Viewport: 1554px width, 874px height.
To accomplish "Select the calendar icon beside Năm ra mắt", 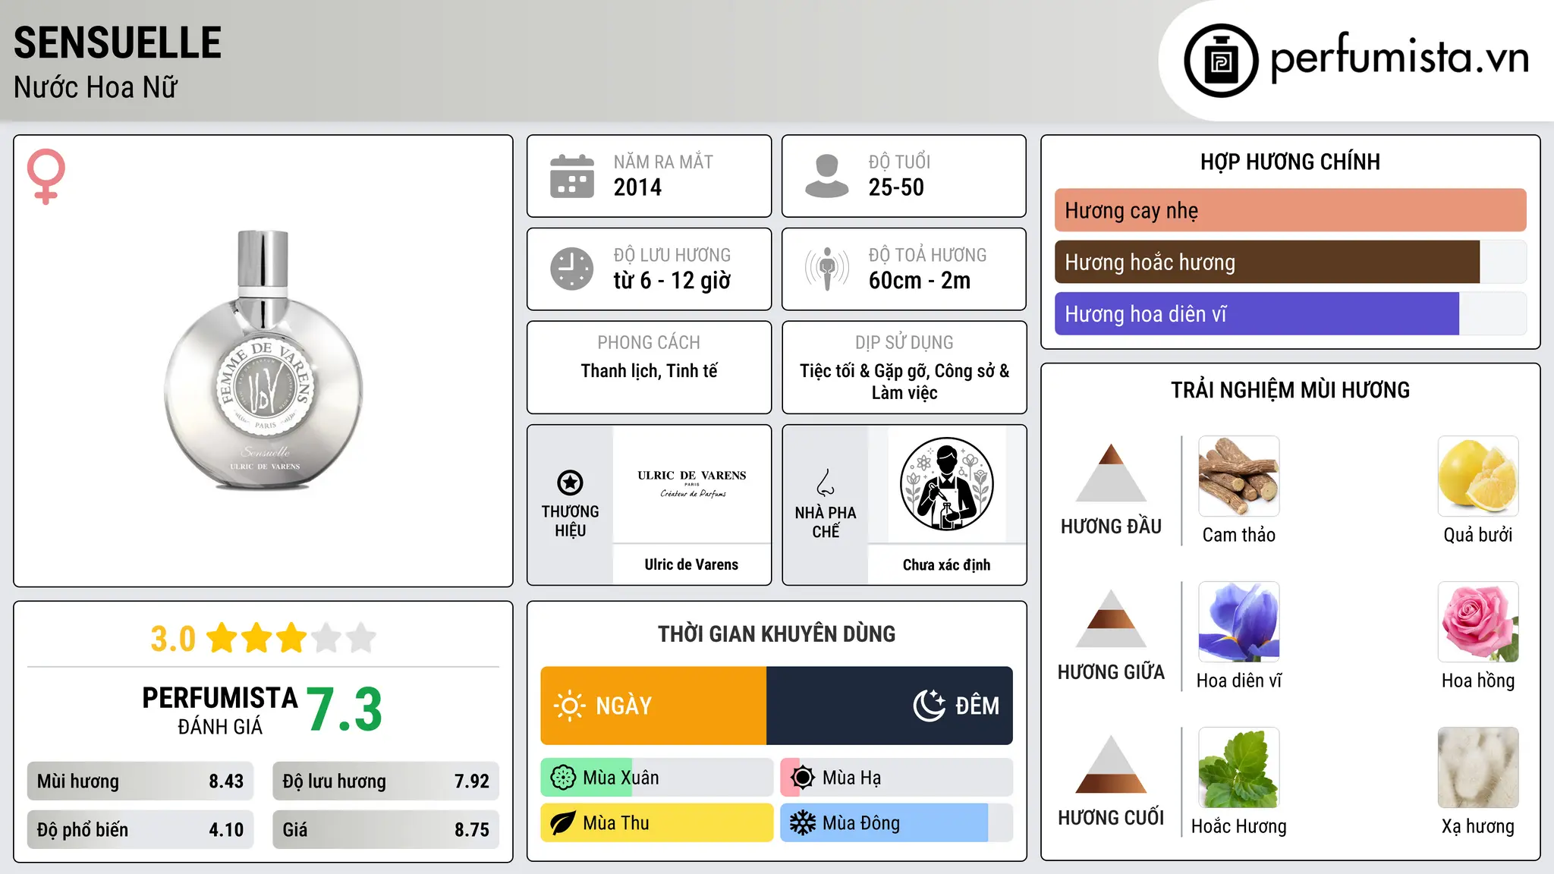I will coord(572,176).
